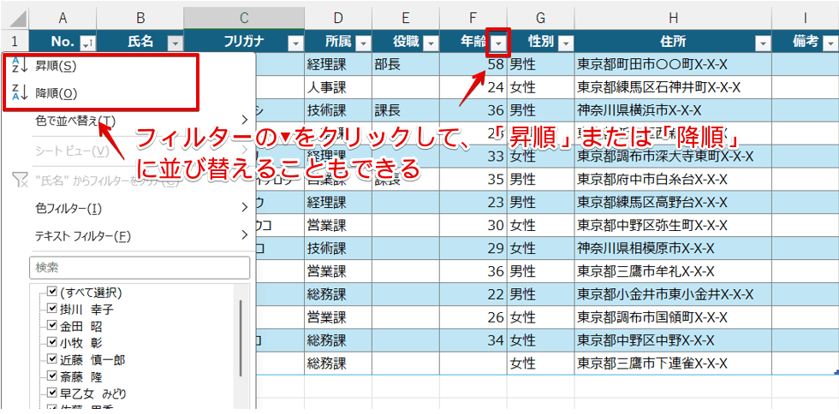Open the 性別 column filter dropdown
This screenshot has height=414, width=839.
click(x=566, y=43)
